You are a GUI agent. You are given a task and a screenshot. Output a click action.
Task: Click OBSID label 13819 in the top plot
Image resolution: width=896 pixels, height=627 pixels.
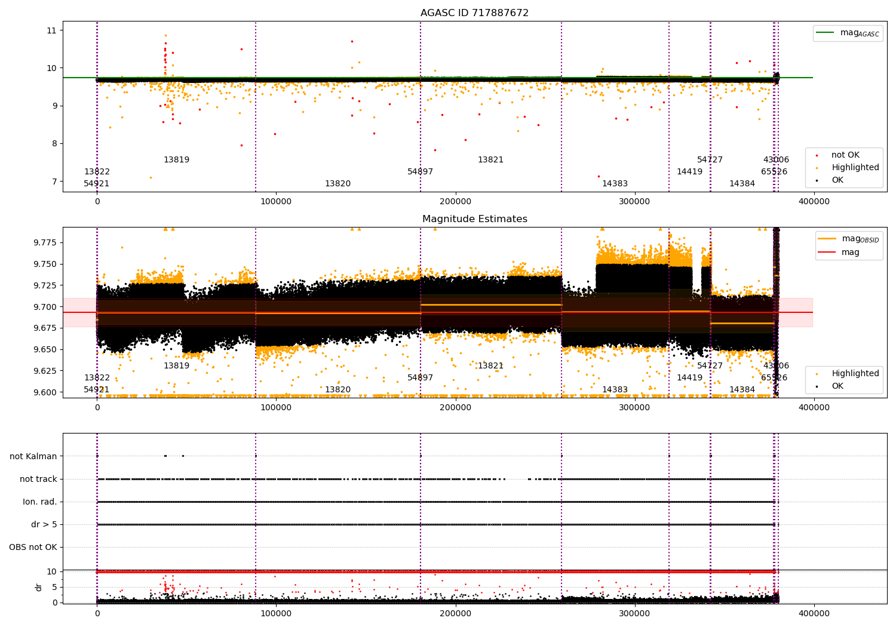tap(176, 160)
